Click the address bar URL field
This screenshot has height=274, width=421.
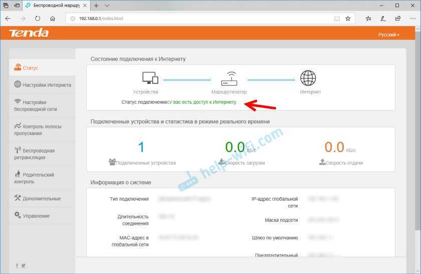pos(200,19)
